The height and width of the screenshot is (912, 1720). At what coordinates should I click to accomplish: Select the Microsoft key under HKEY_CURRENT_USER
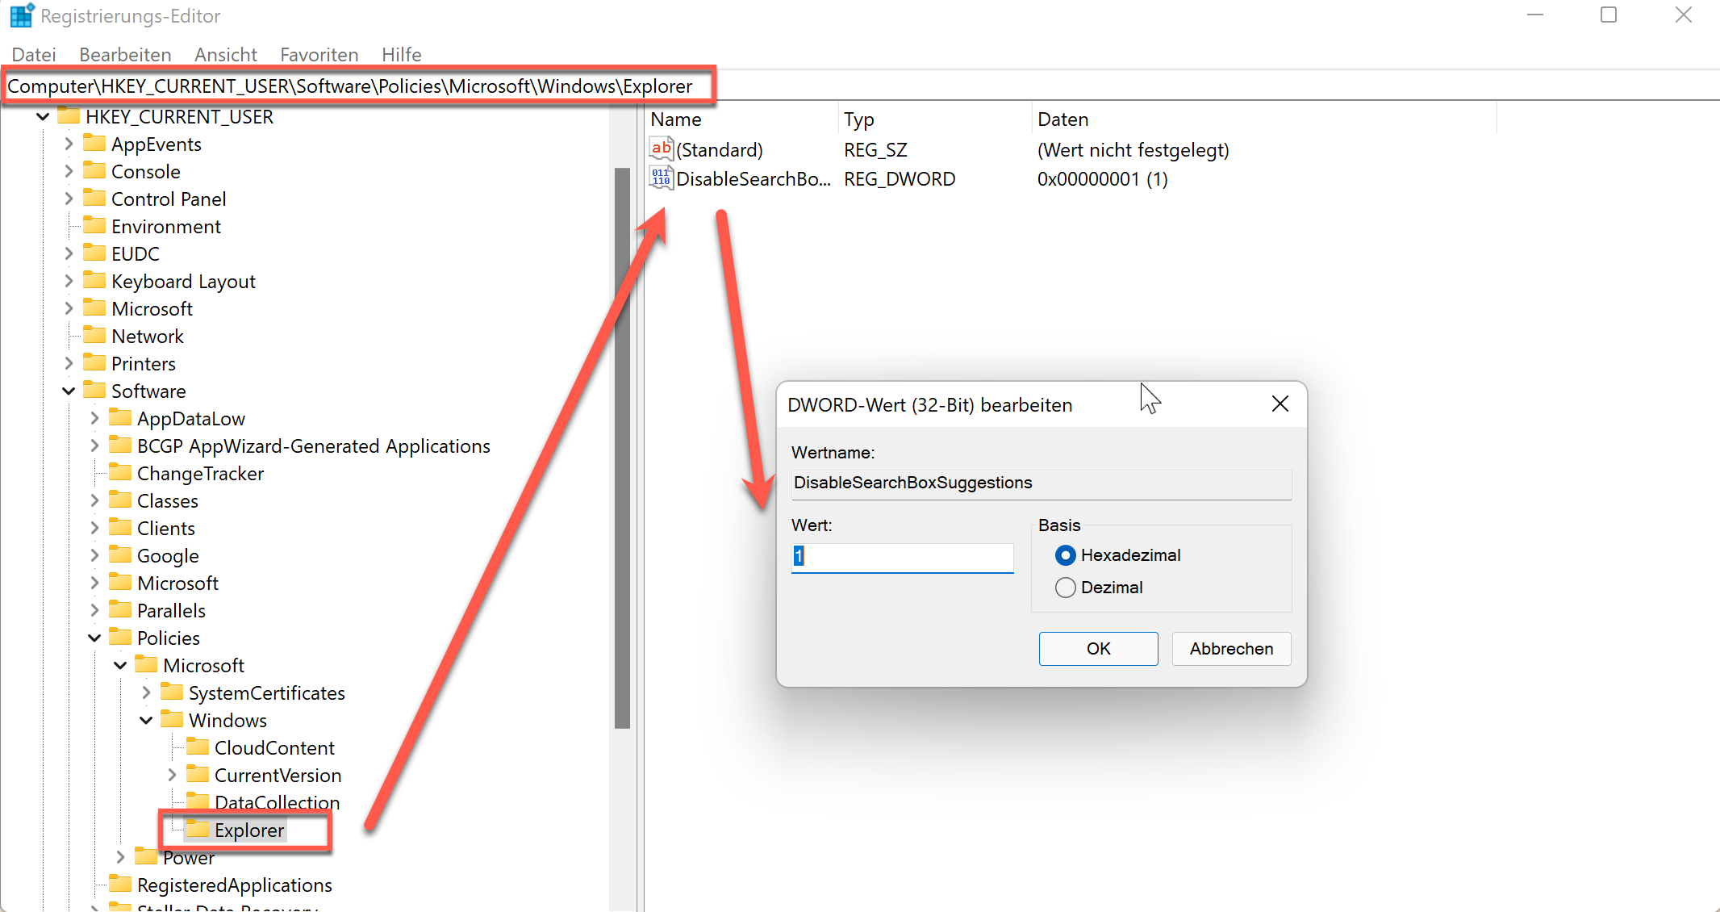pyautogui.click(x=152, y=309)
